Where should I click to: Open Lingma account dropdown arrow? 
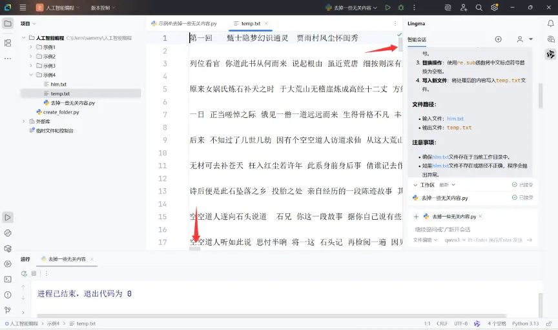(x=531, y=39)
